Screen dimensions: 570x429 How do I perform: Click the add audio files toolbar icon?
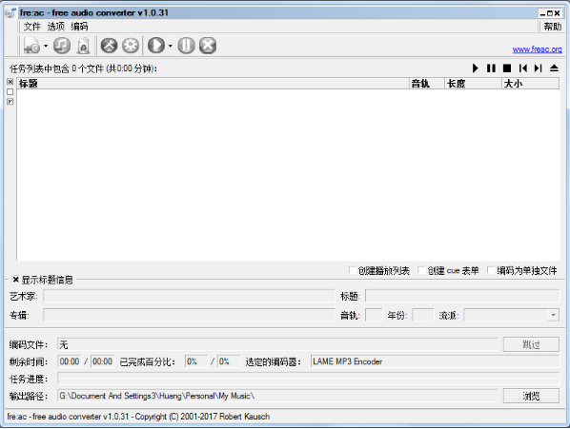31,46
